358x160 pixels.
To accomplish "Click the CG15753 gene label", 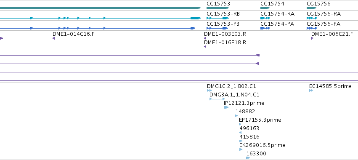I will pos(218,4).
